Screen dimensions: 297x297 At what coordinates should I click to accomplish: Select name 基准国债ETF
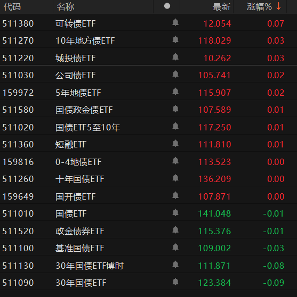pyautogui.click(x=79, y=249)
